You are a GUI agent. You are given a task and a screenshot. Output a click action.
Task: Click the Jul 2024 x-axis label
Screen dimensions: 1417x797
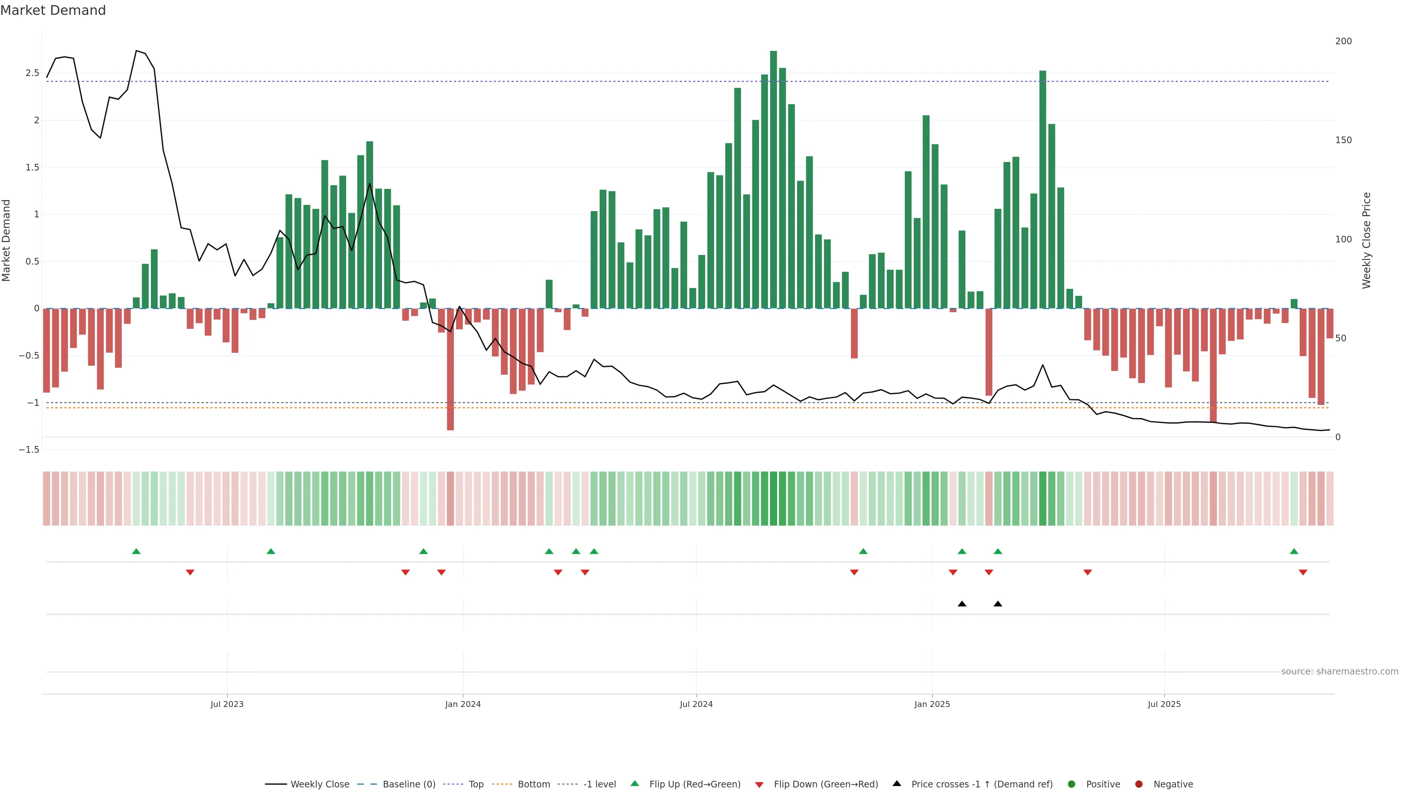[696, 704]
